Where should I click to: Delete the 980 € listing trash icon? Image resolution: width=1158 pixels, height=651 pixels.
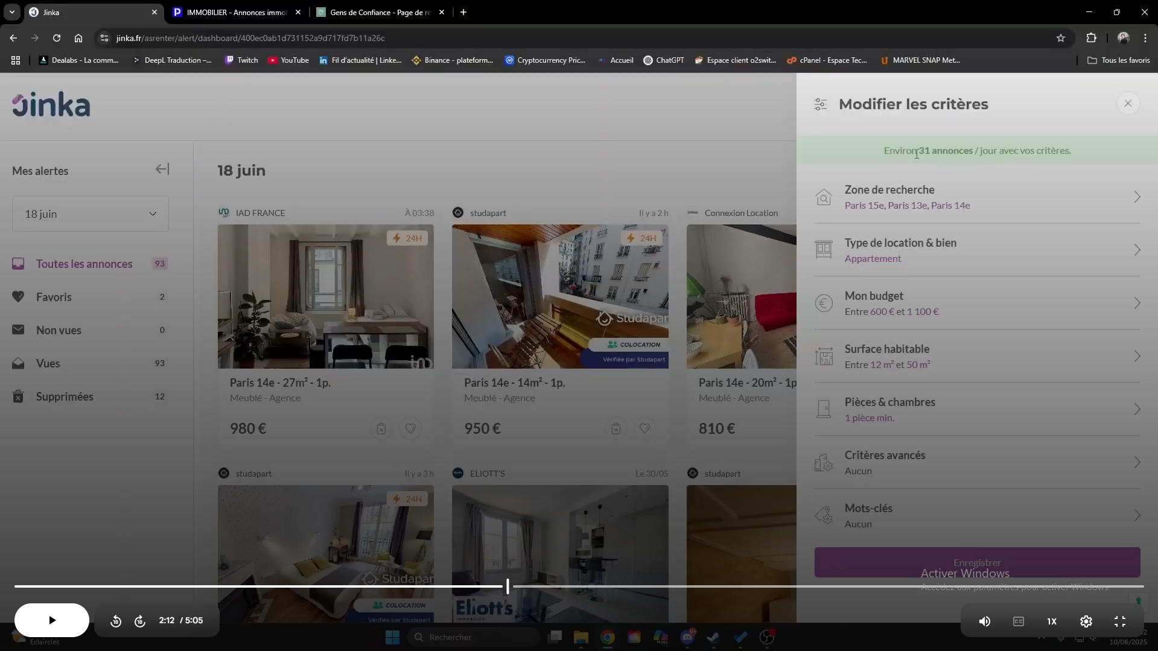(x=381, y=428)
